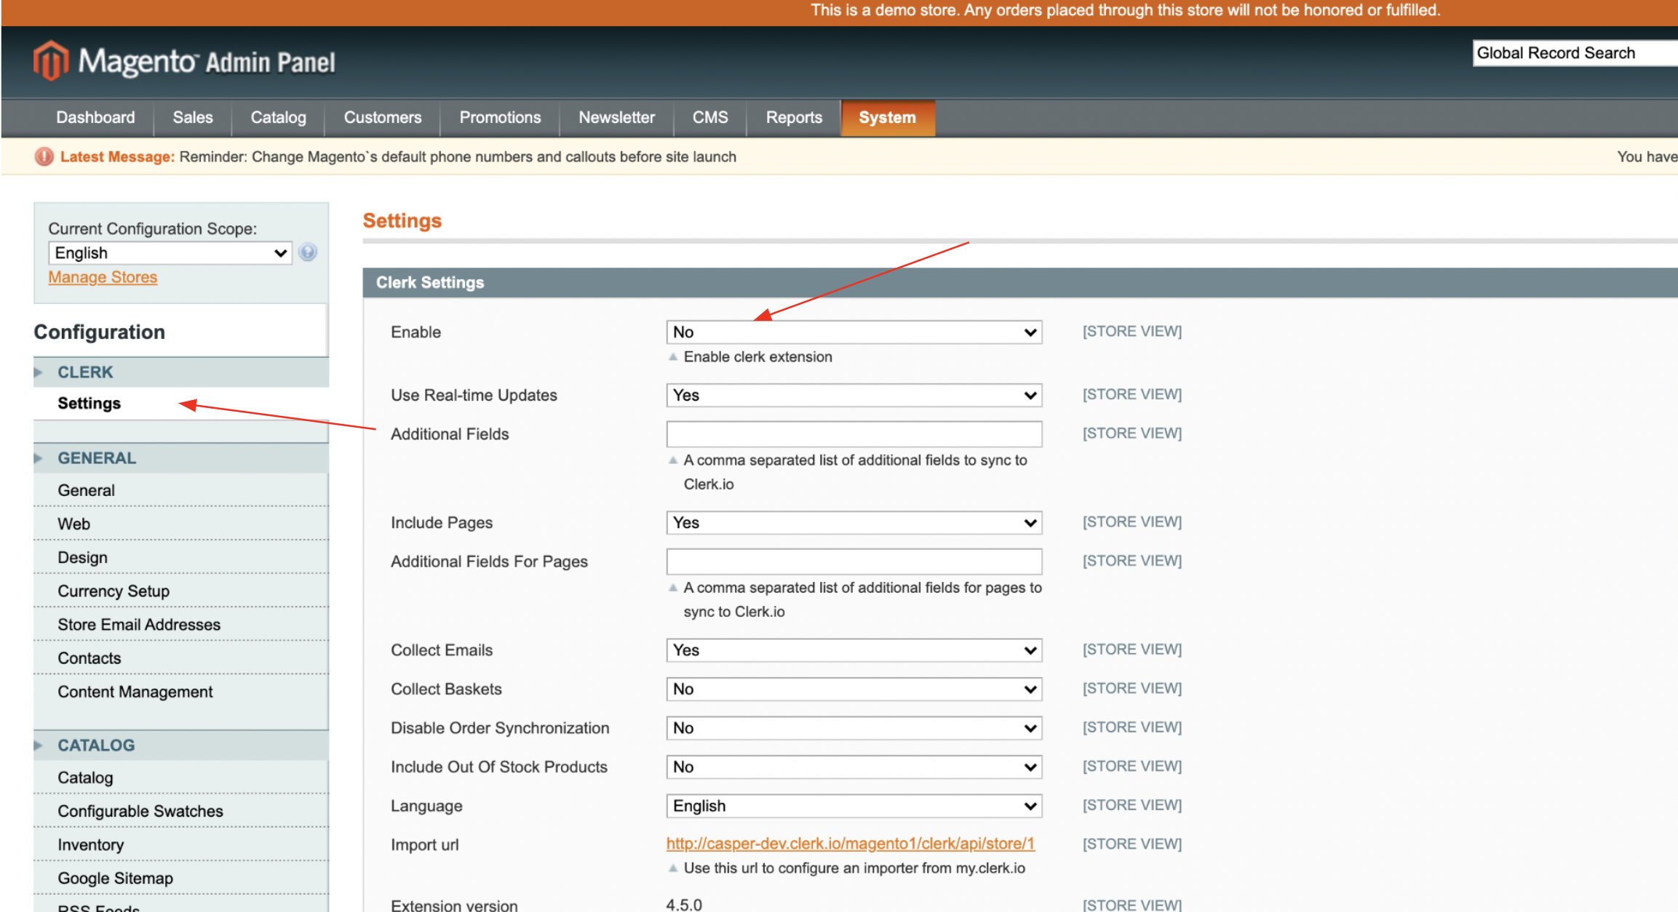The width and height of the screenshot is (1678, 912).
Task: Click the Manage Stores link
Action: (103, 277)
